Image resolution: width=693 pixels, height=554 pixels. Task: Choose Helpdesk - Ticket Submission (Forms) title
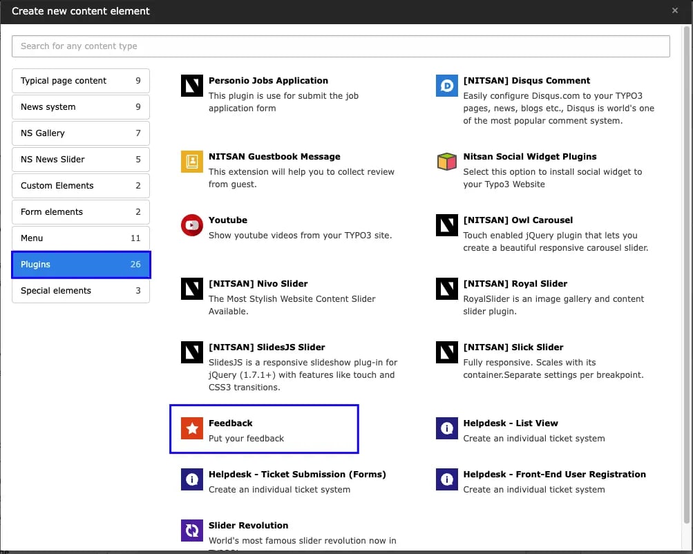tap(297, 475)
